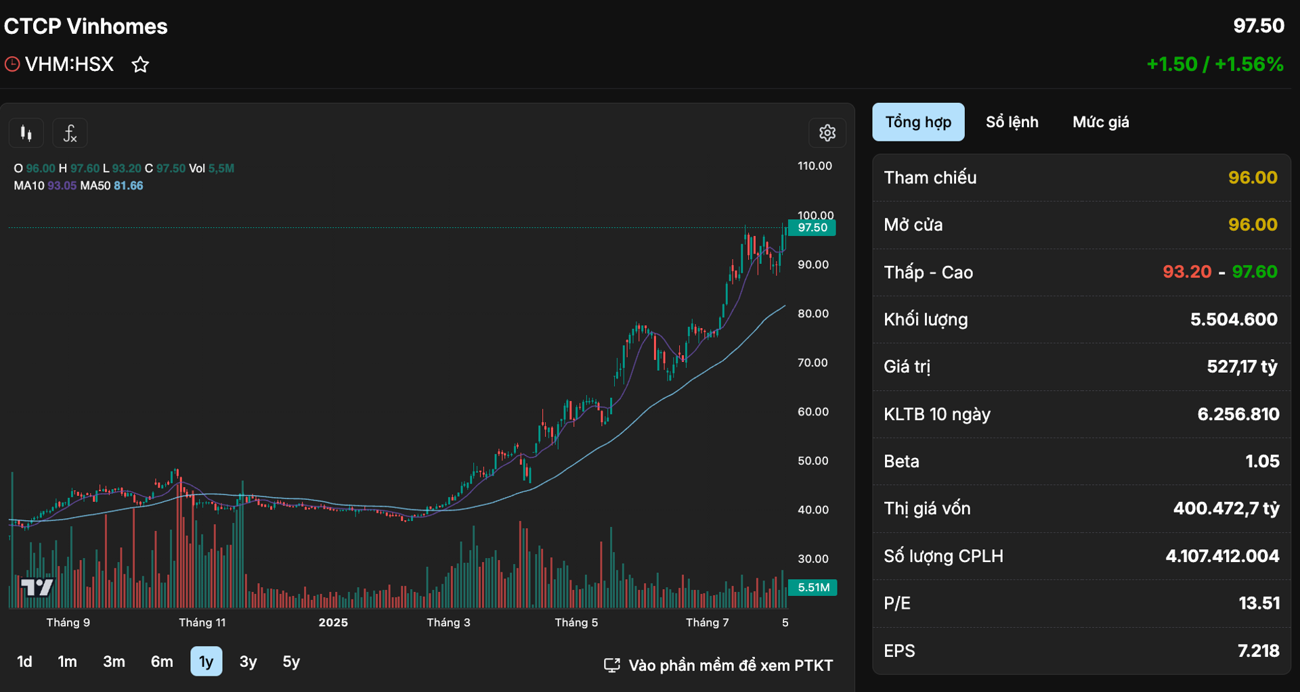Select the 6m time range
1300x692 pixels.
[162, 662]
